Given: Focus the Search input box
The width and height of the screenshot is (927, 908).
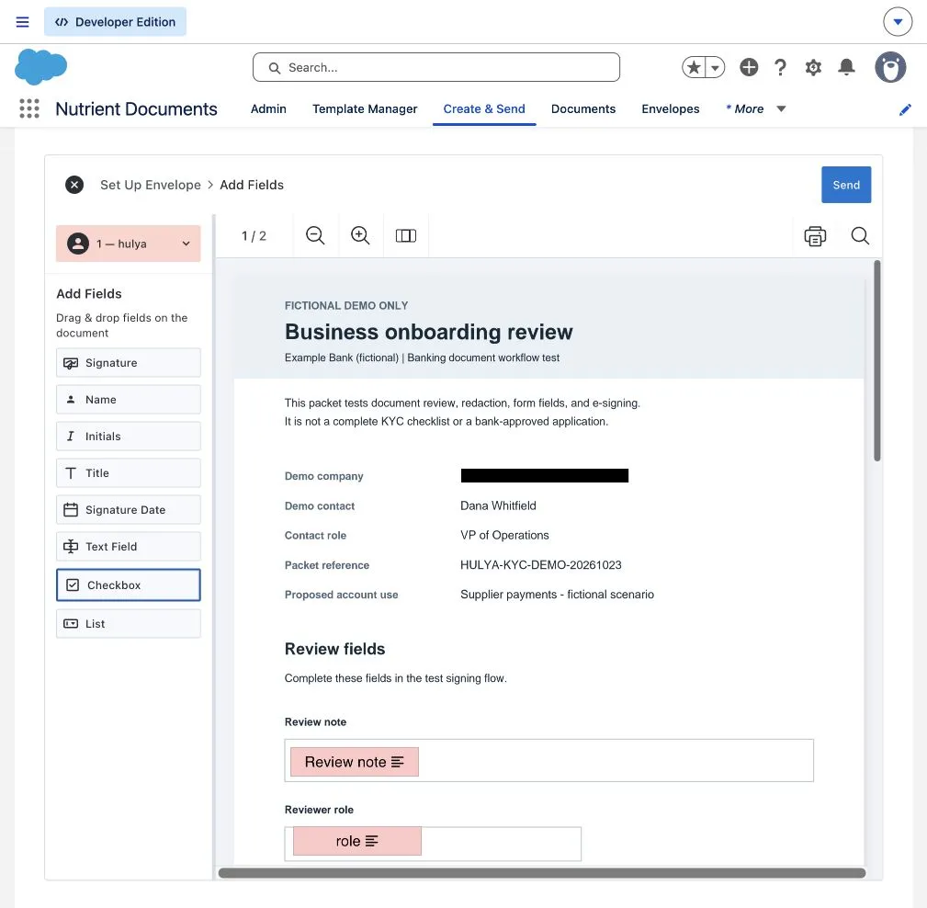Looking at the screenshot, I should click(436, 67).
